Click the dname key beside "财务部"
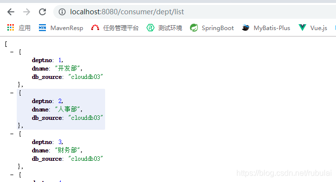This screenshot has height=182, width=336. pos(40,150)
